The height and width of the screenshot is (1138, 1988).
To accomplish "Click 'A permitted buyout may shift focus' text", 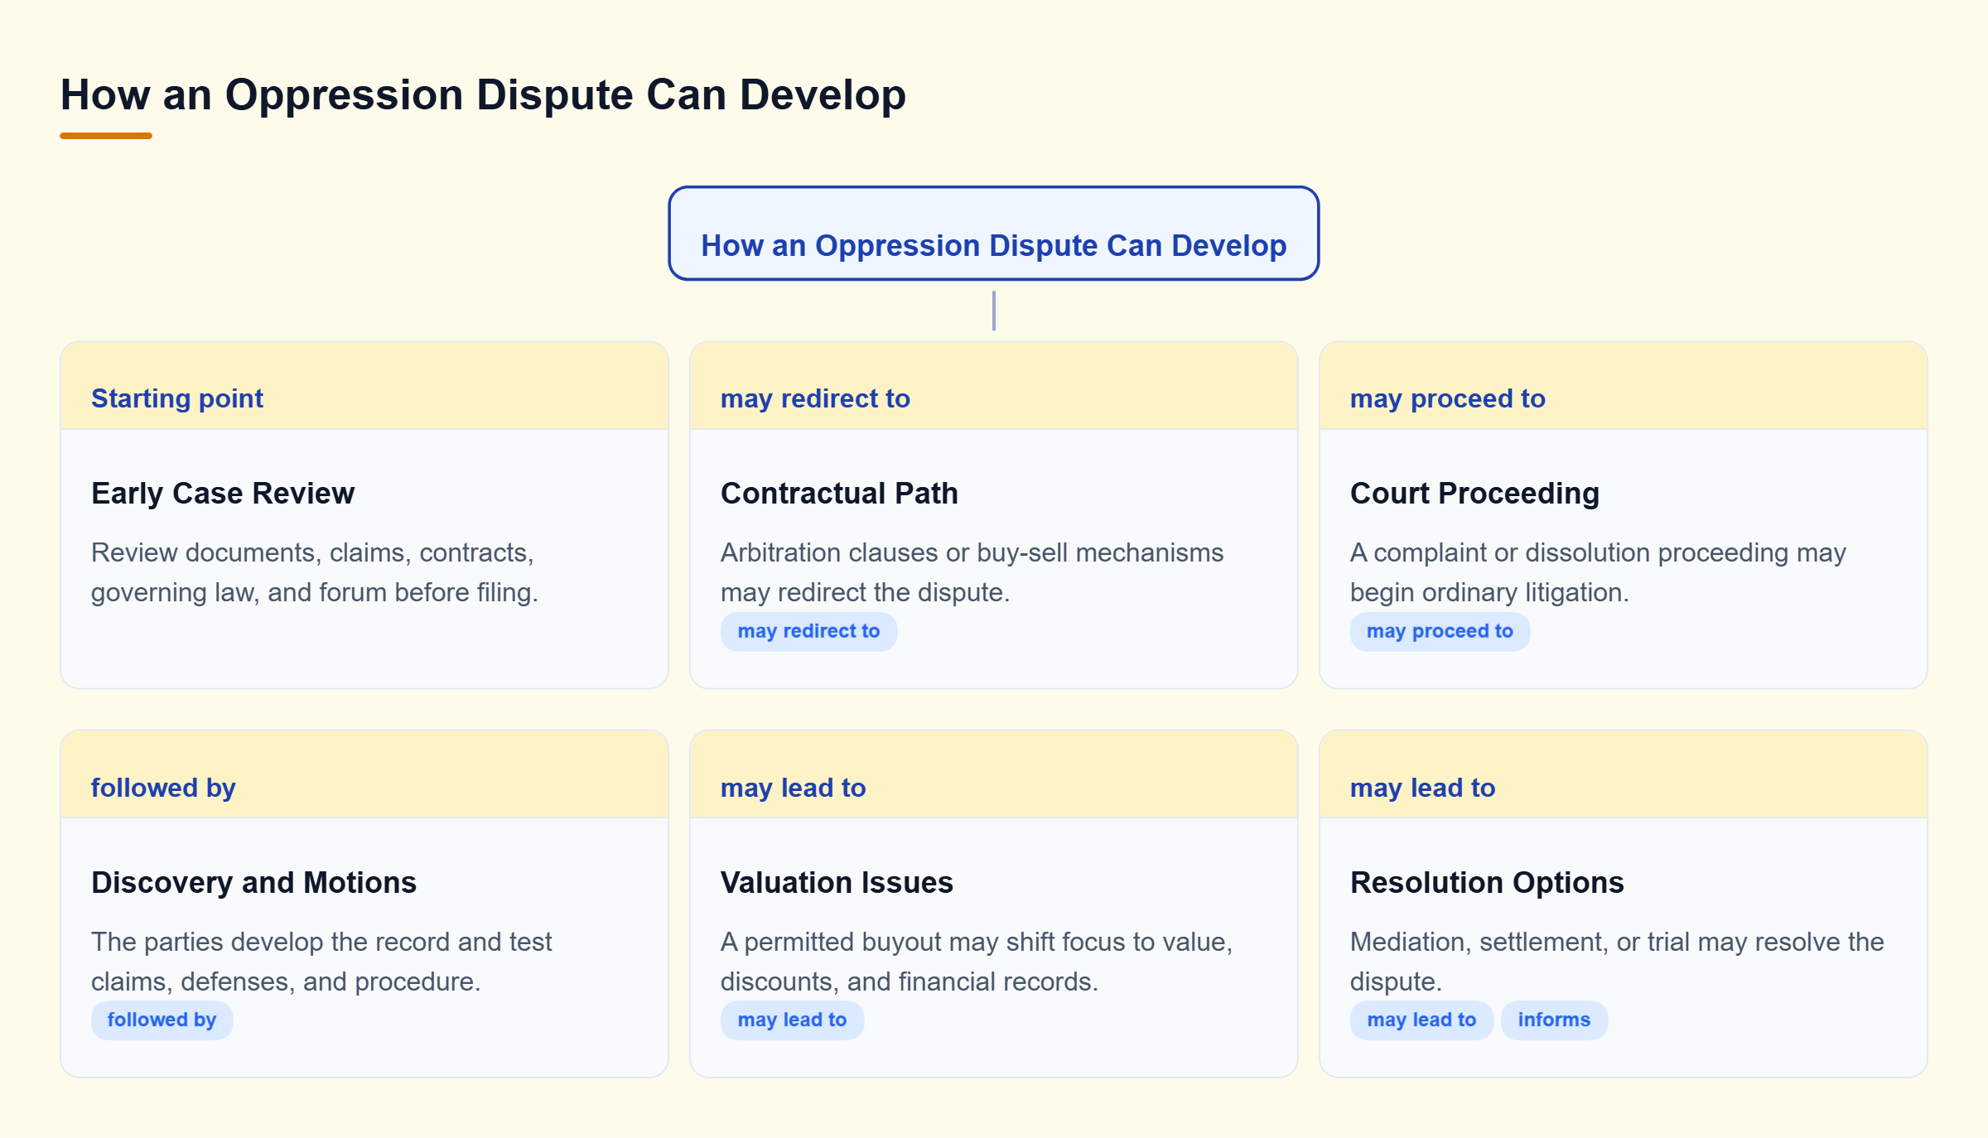I will pos(977,962).
